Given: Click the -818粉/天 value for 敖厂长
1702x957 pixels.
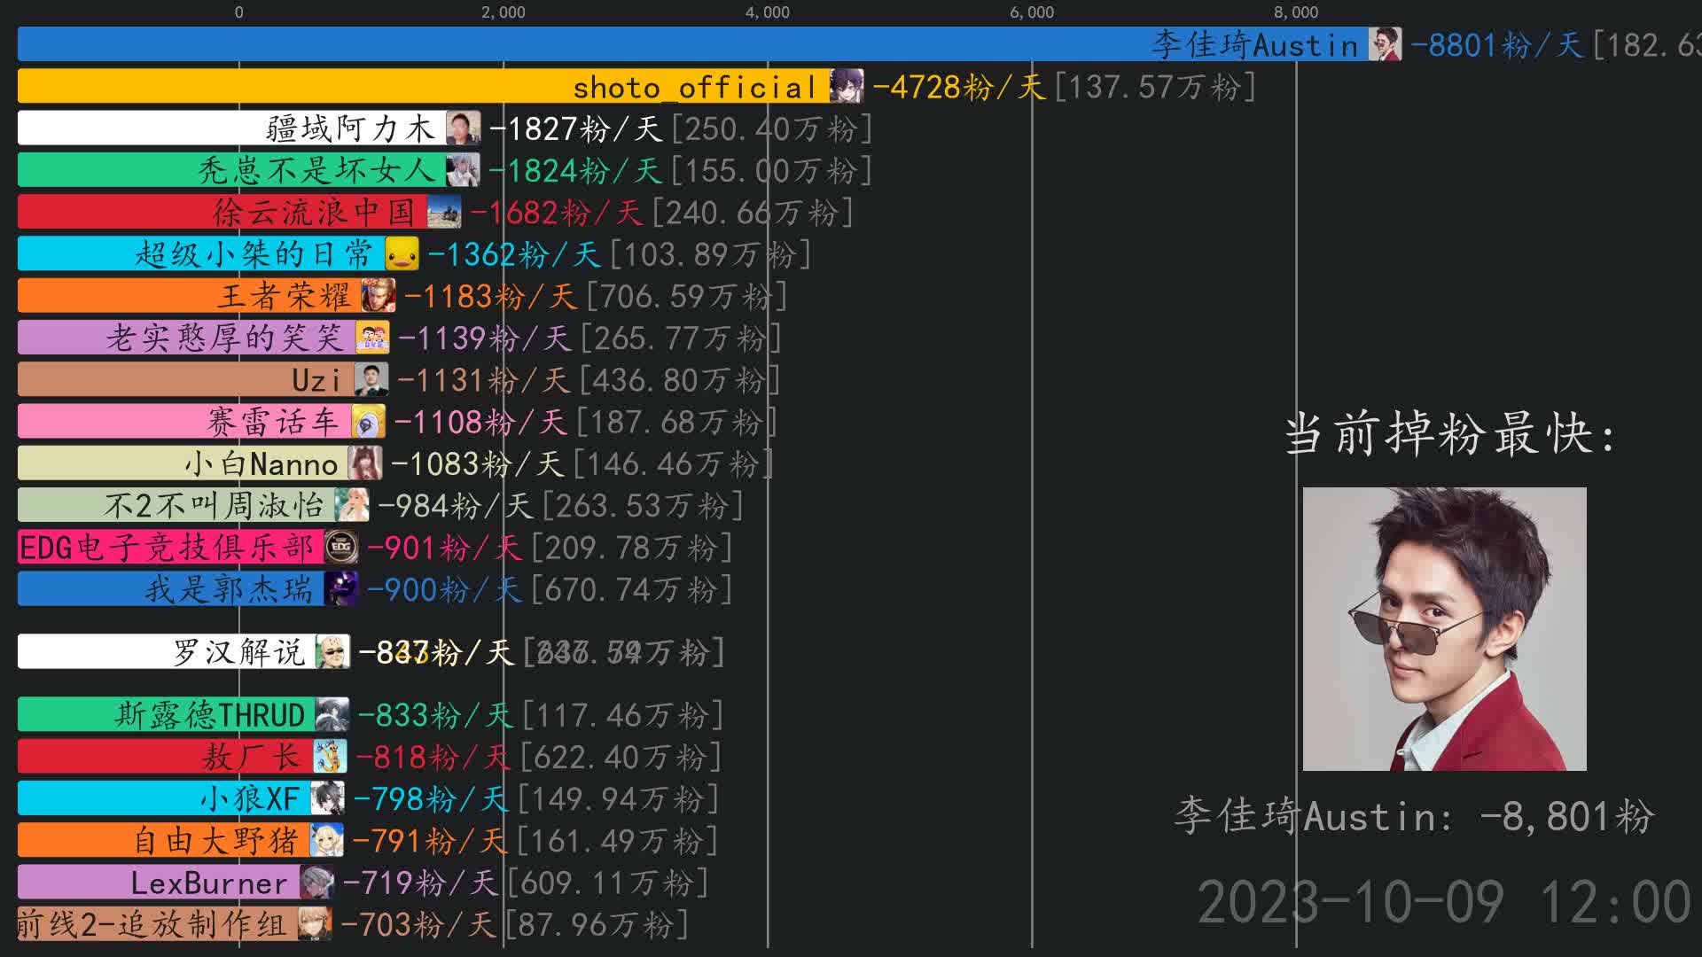Looking at the screenshot, I should pyautogui.click(x=433, y=757).
